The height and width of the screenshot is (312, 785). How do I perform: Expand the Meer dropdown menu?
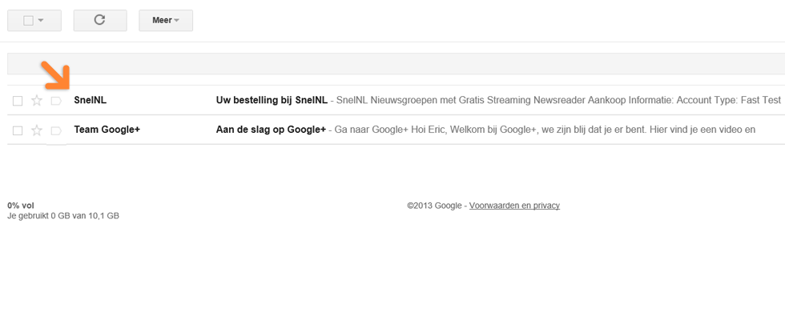166,20
